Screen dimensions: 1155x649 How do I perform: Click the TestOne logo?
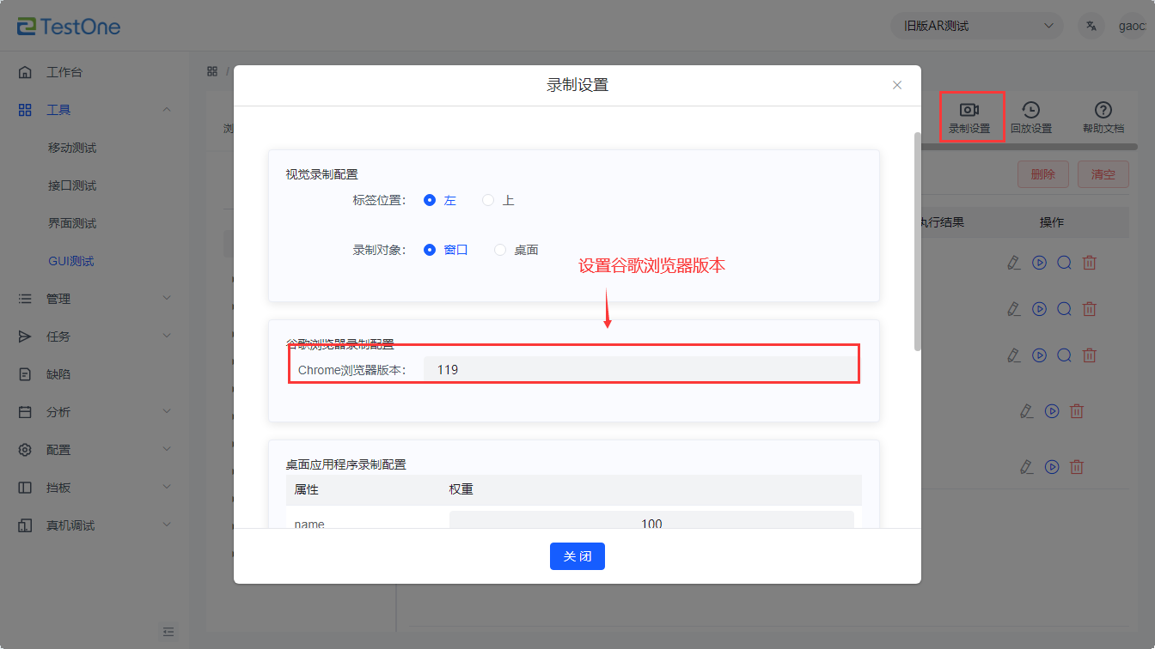click(x=69, y=27)
